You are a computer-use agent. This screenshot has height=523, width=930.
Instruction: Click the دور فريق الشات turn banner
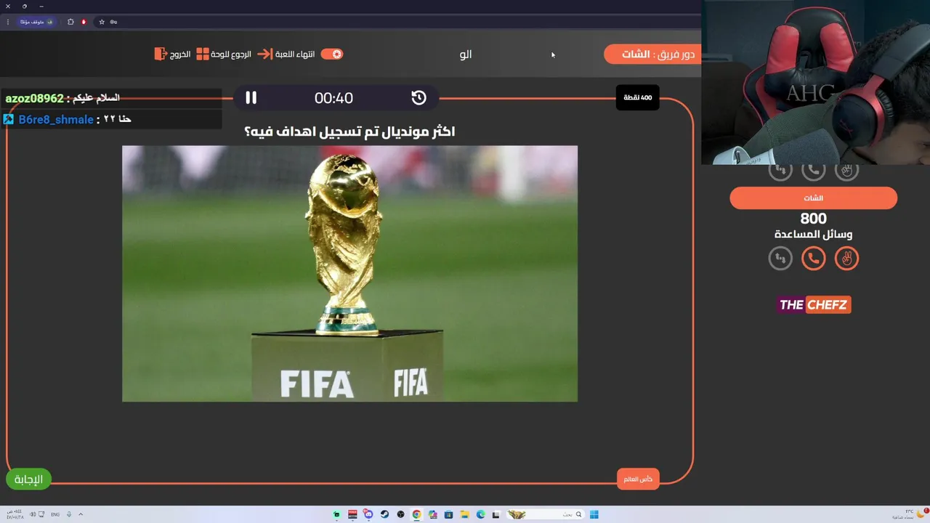(x=652, y=54)
